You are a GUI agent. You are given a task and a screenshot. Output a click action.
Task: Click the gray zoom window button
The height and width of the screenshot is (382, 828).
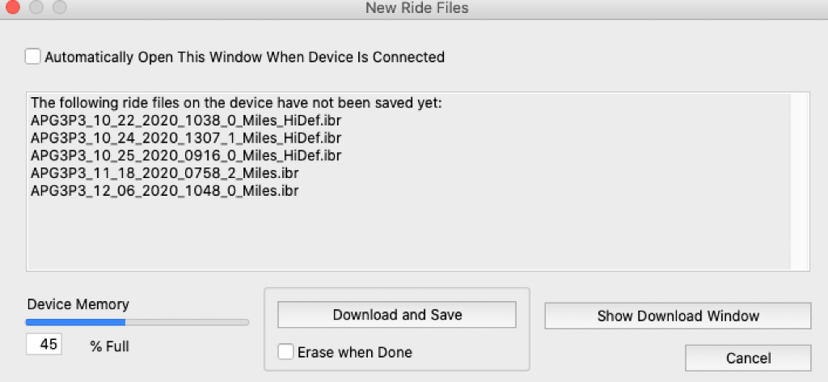click(60, 8)
